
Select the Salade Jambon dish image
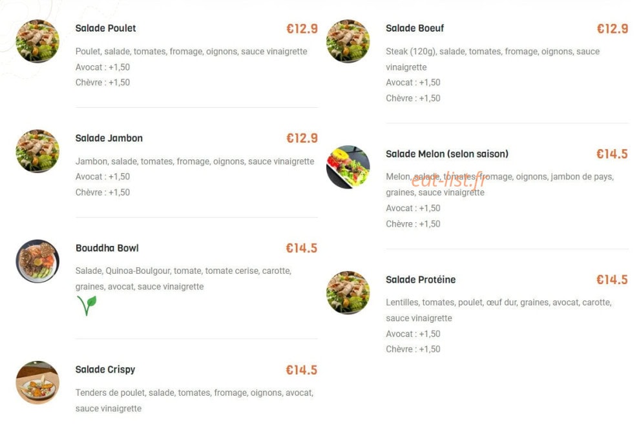tap(37, 151)
